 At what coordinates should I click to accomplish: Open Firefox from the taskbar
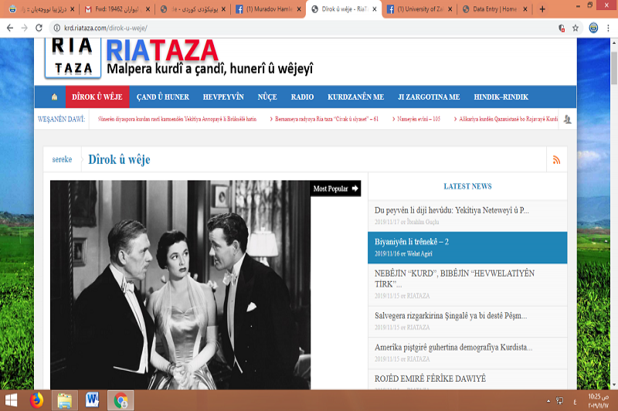(36, 399)
